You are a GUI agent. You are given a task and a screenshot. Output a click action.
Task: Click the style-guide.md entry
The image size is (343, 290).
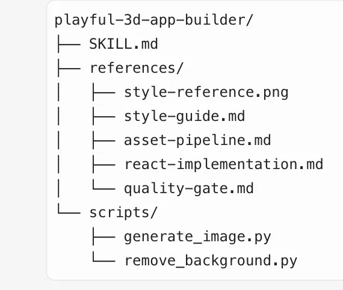(184, 116)
